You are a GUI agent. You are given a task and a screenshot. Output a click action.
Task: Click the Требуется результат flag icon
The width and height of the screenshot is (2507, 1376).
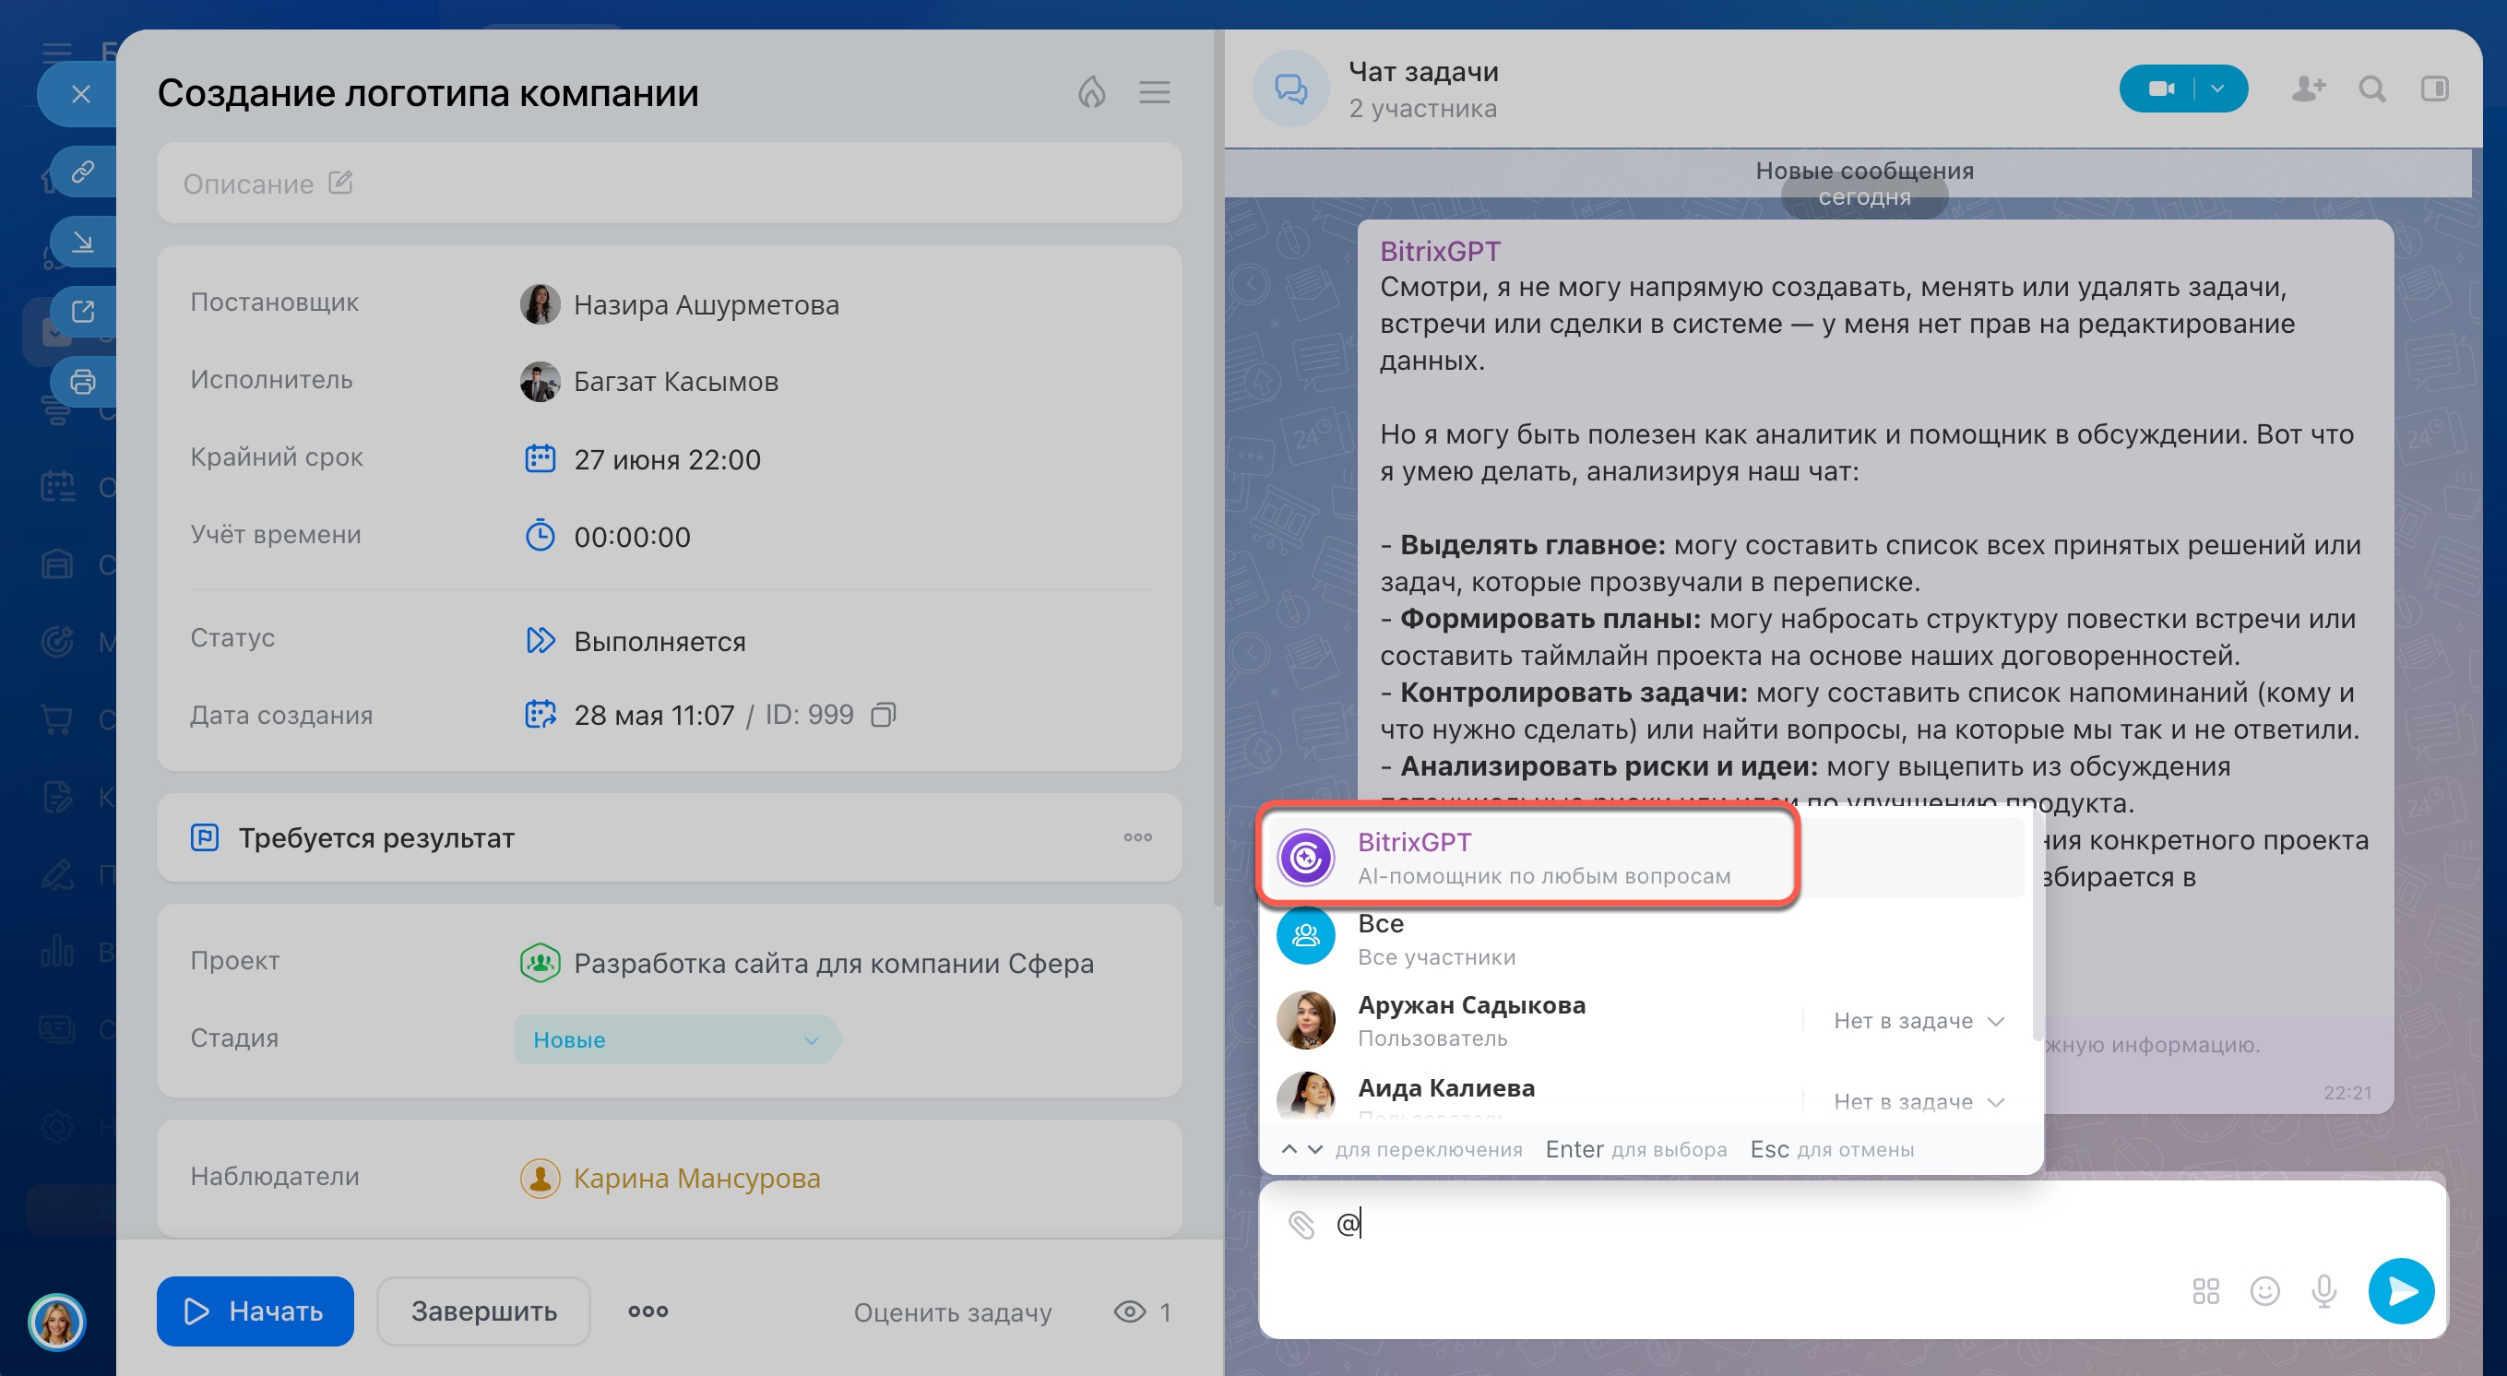point(205,836)
